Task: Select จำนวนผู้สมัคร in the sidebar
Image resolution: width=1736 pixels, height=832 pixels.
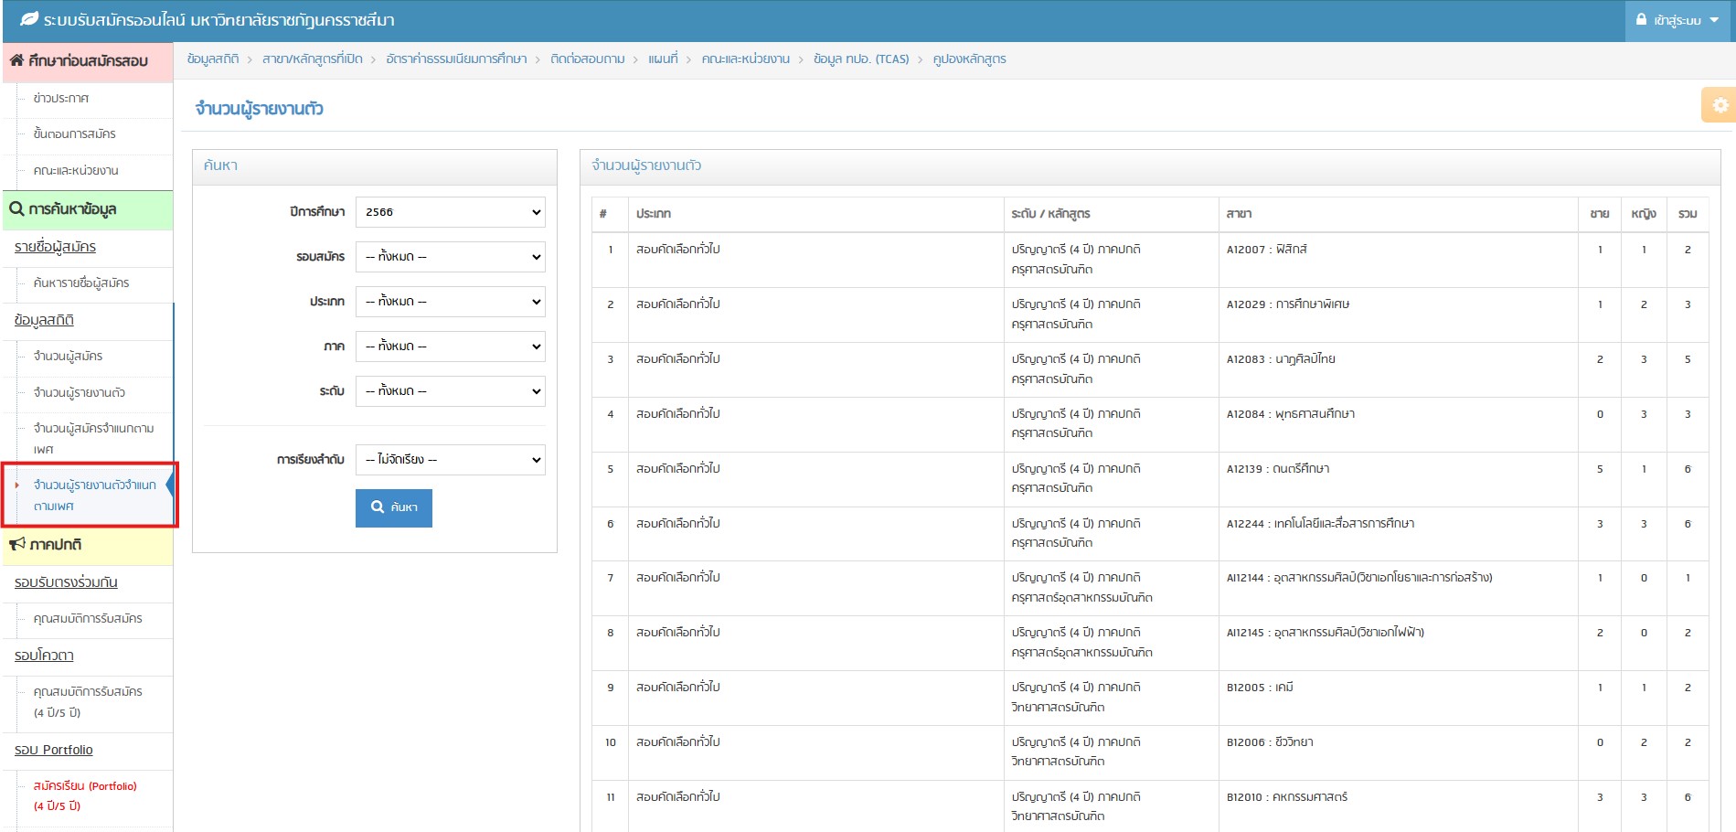Action: [68, 357]
